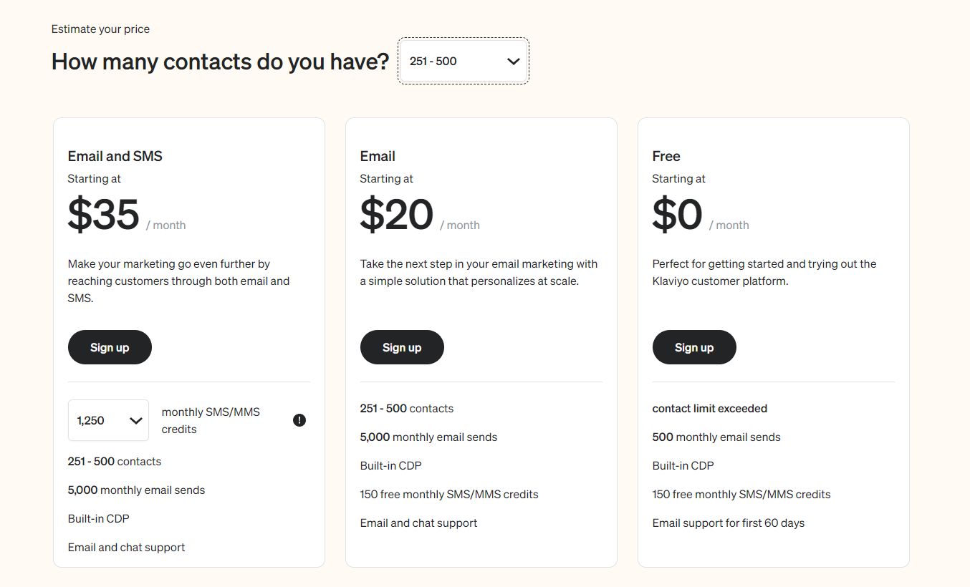Click the "Estimate your price" label
970x587 pixels.
[x=100, y=29]
